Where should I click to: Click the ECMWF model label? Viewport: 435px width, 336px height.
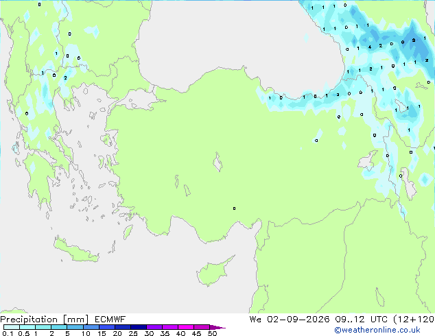coord(110,320)
